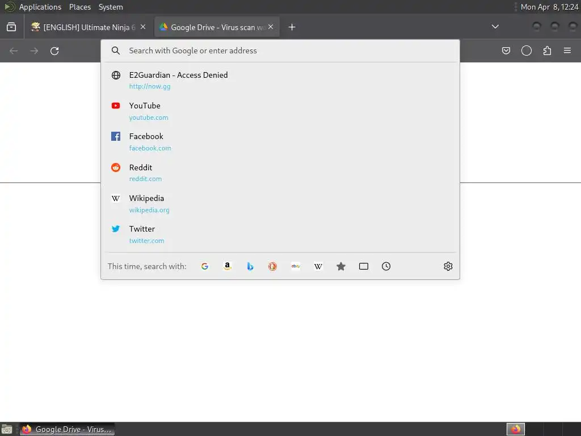Click the Mon Apr 8 clock

549,7
